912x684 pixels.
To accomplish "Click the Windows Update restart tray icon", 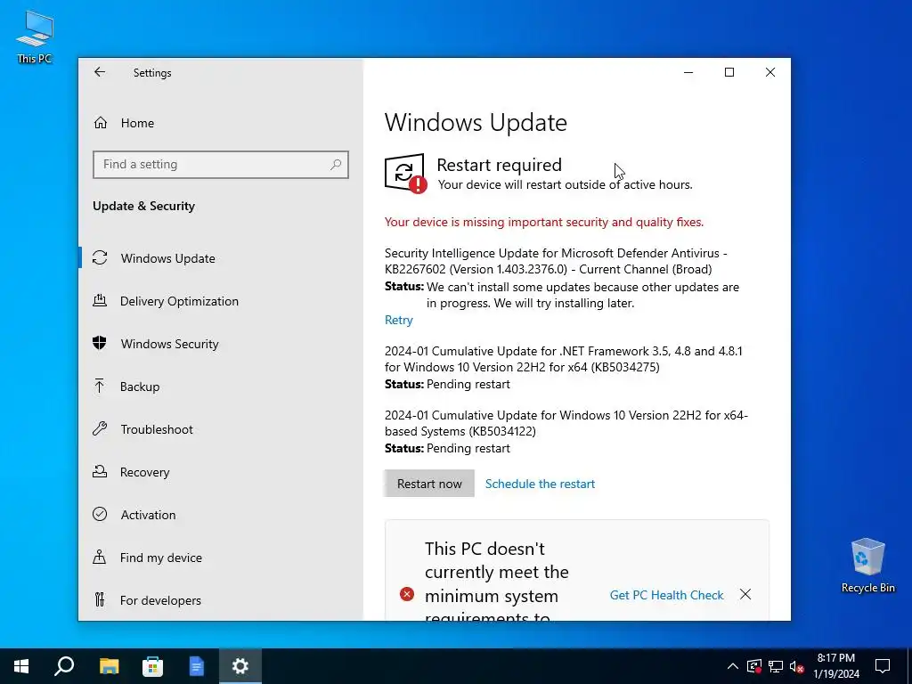I will (754, 666).
